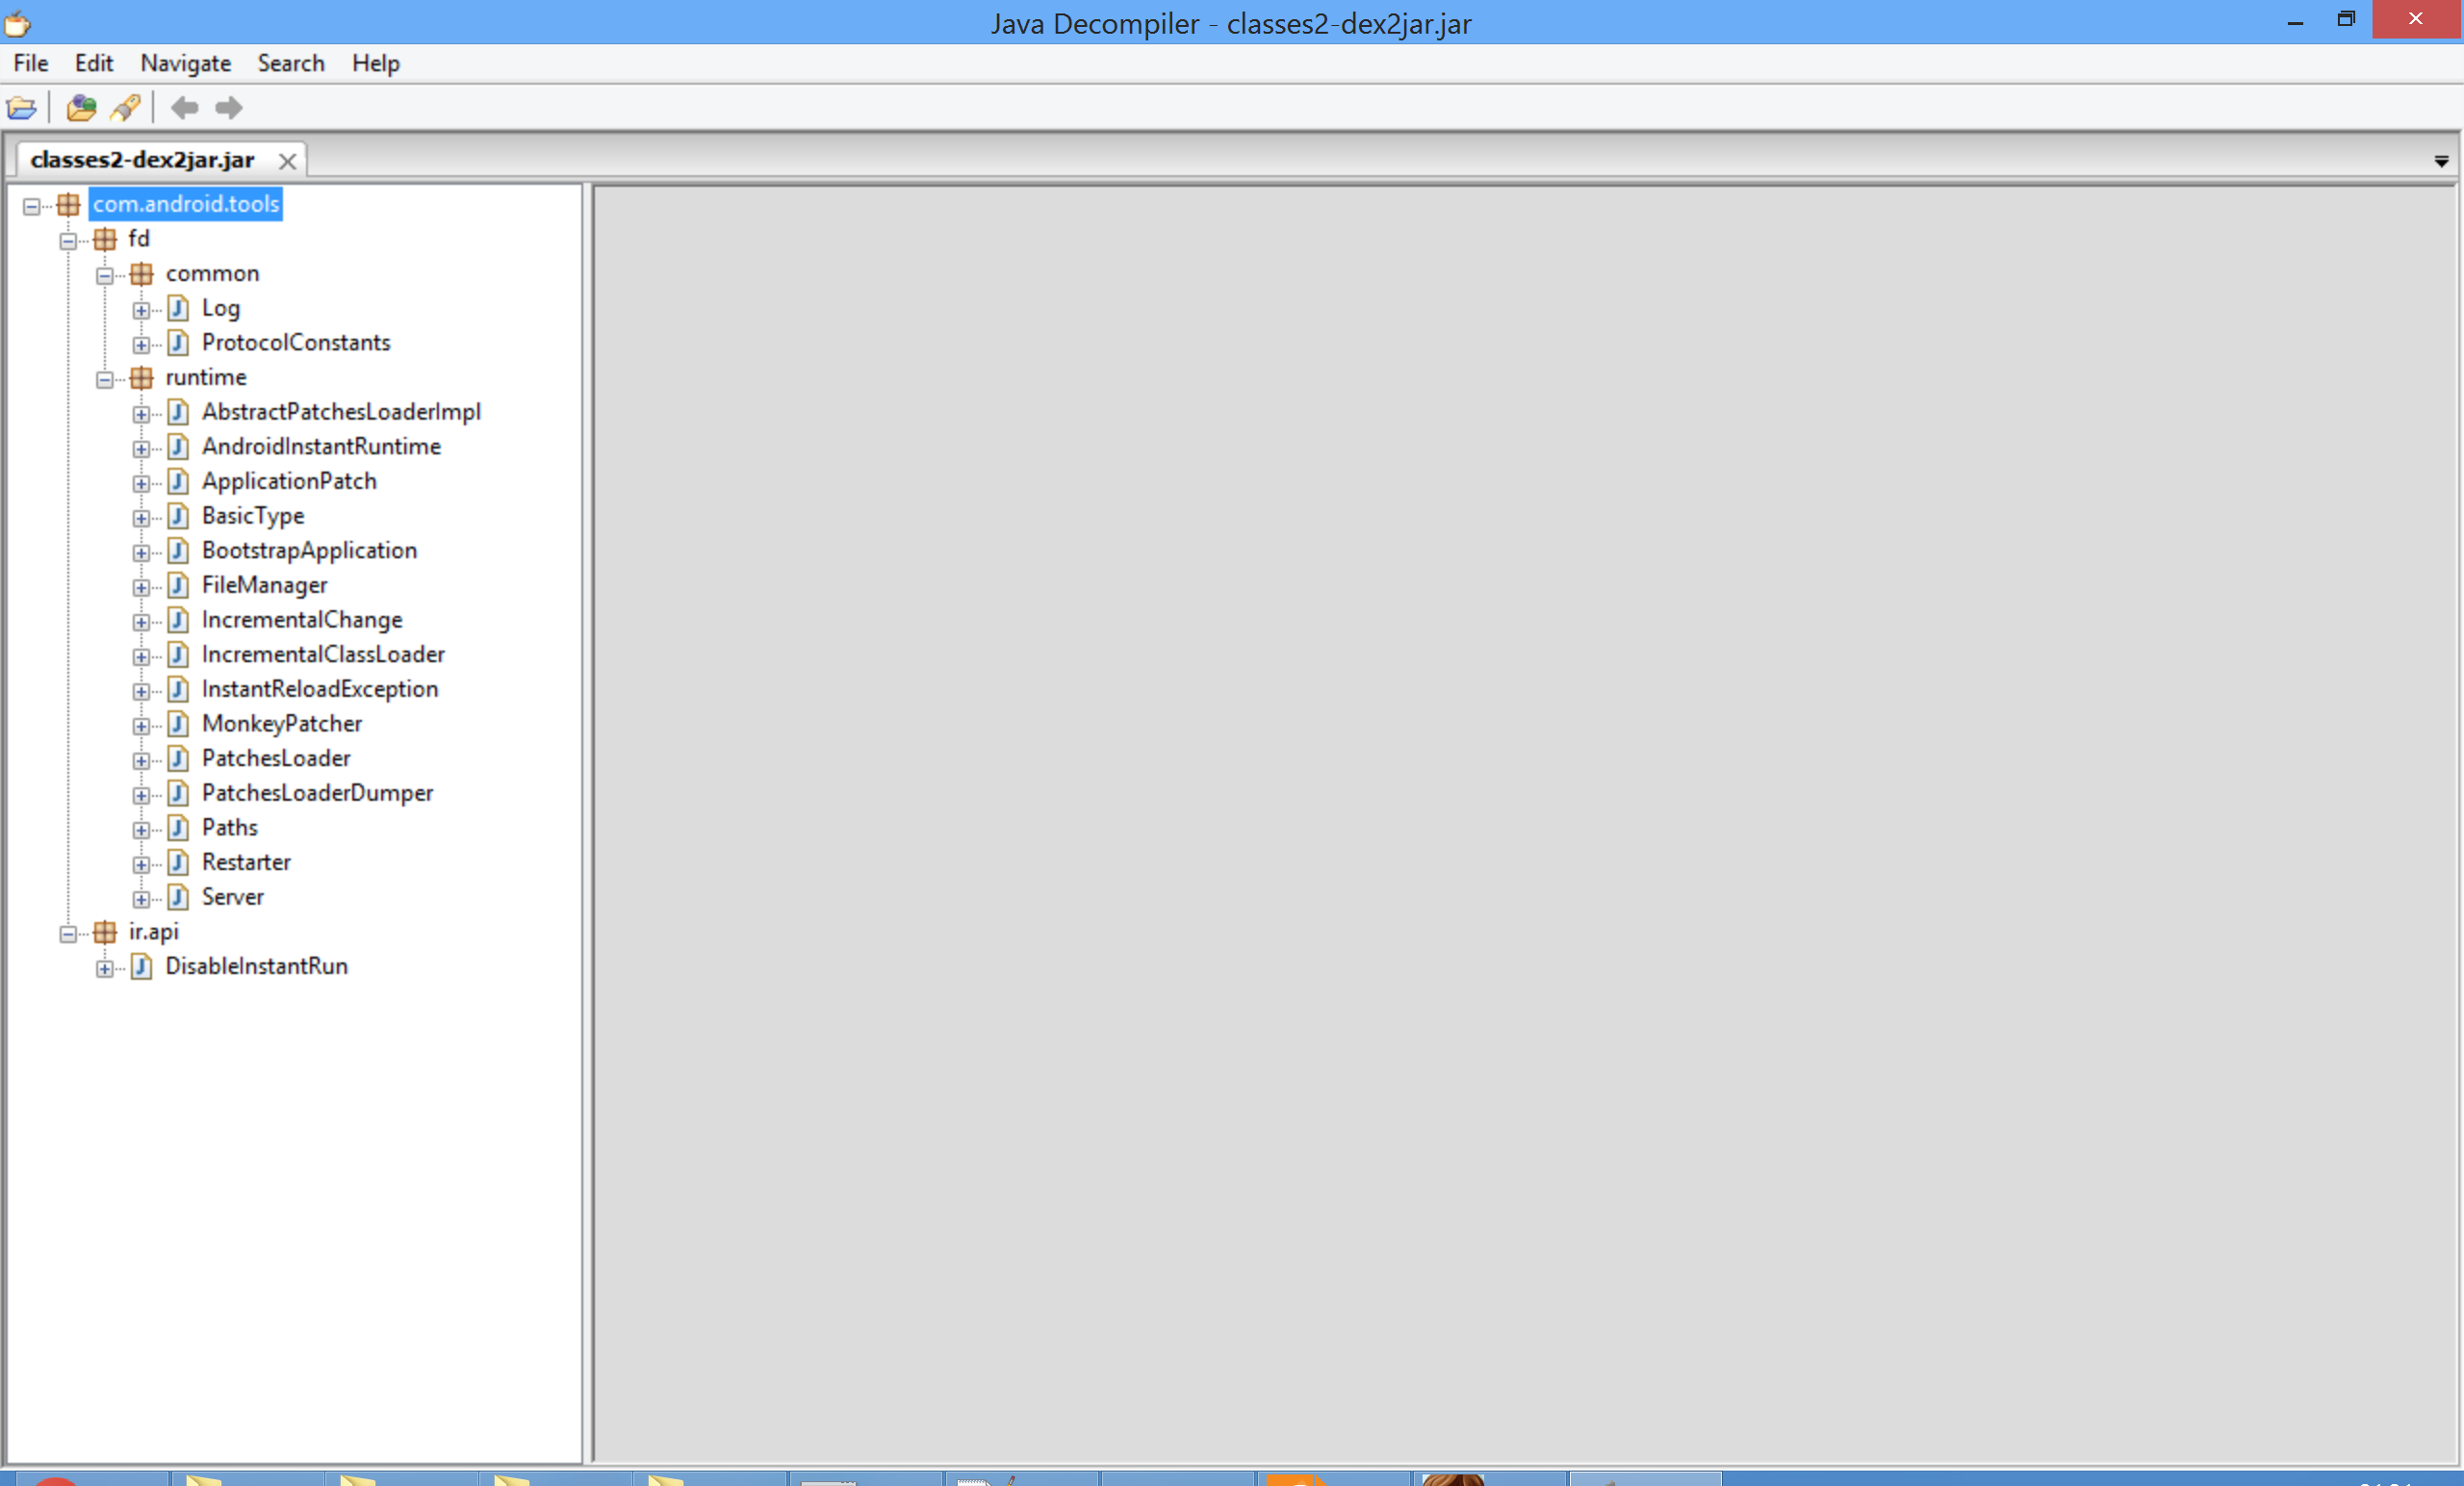Restore down the Java Decompiler window
This screenshot has height=1486, width=2464.
coord(2346,20)
